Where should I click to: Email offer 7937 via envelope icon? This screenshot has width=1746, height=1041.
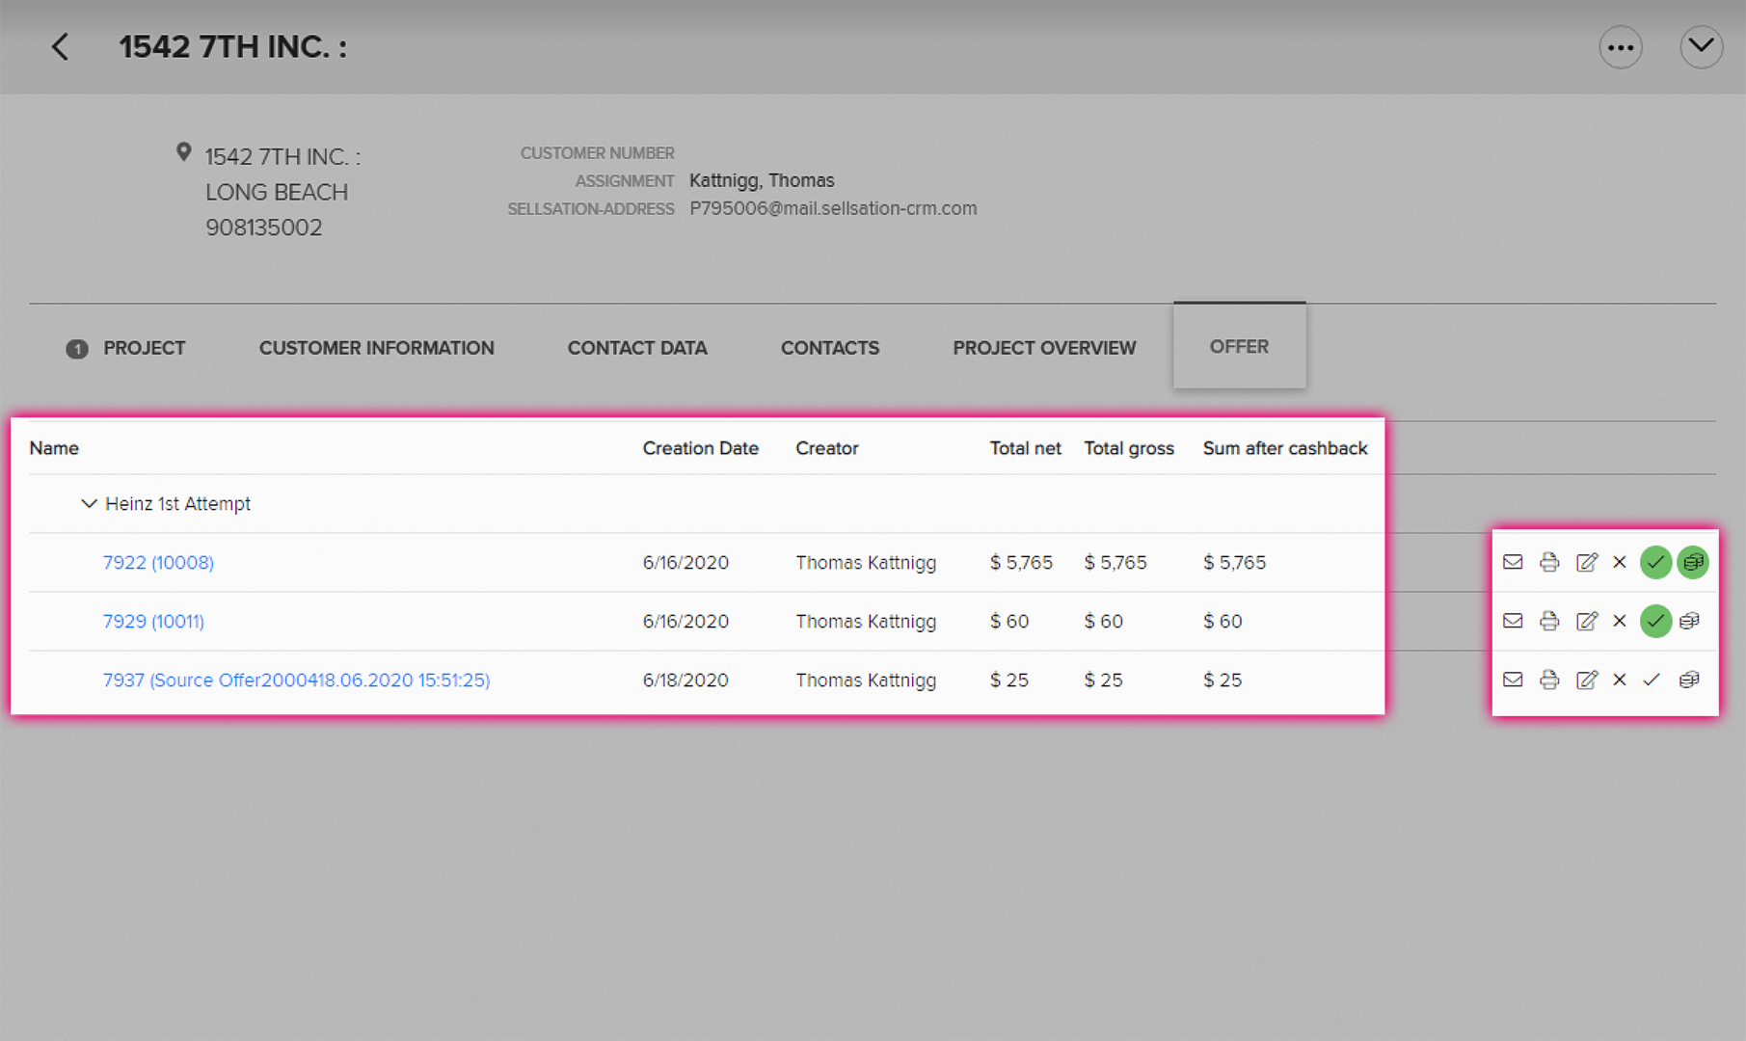click(x=1513, y=680)
